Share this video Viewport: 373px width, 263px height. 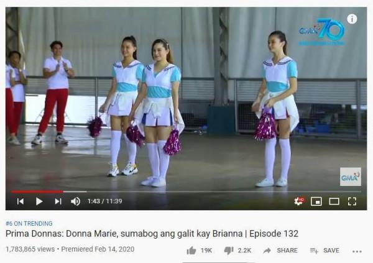(280, 251)
